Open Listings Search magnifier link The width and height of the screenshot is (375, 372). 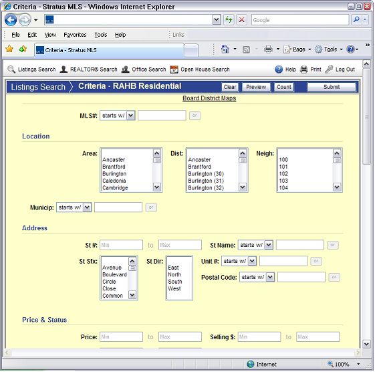[31, 70]
